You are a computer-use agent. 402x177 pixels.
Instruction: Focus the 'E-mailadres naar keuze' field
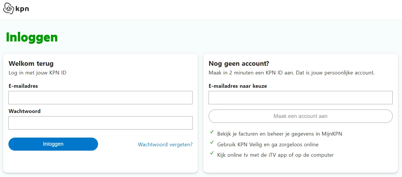[x=300, y=98]
